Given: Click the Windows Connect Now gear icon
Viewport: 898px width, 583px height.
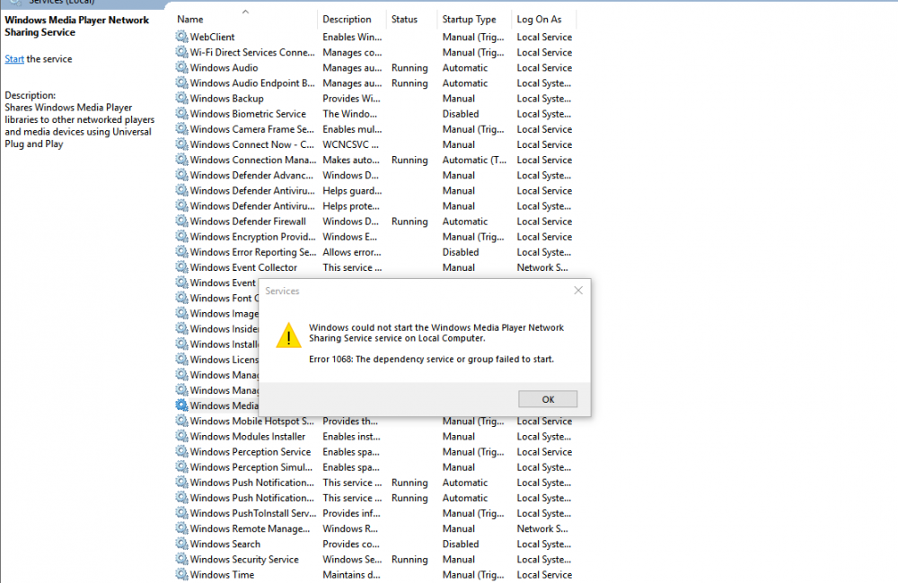Looking at the screenshot, I should point(181,144).
